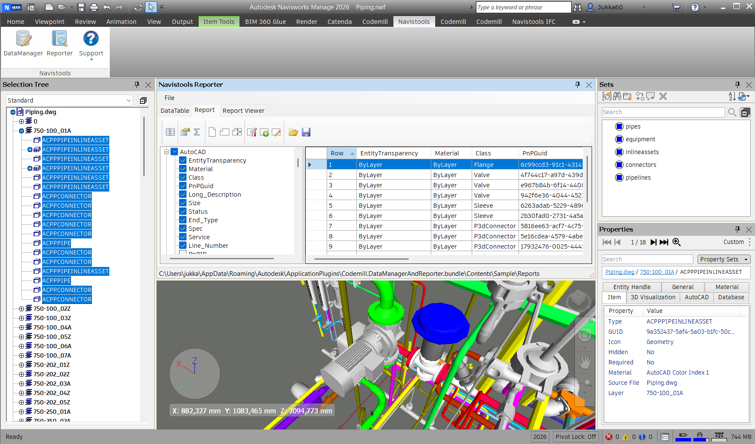Click the yellow open folder icon
The height and width of the screenshot is (444, 755).
[x=293, y=132]
